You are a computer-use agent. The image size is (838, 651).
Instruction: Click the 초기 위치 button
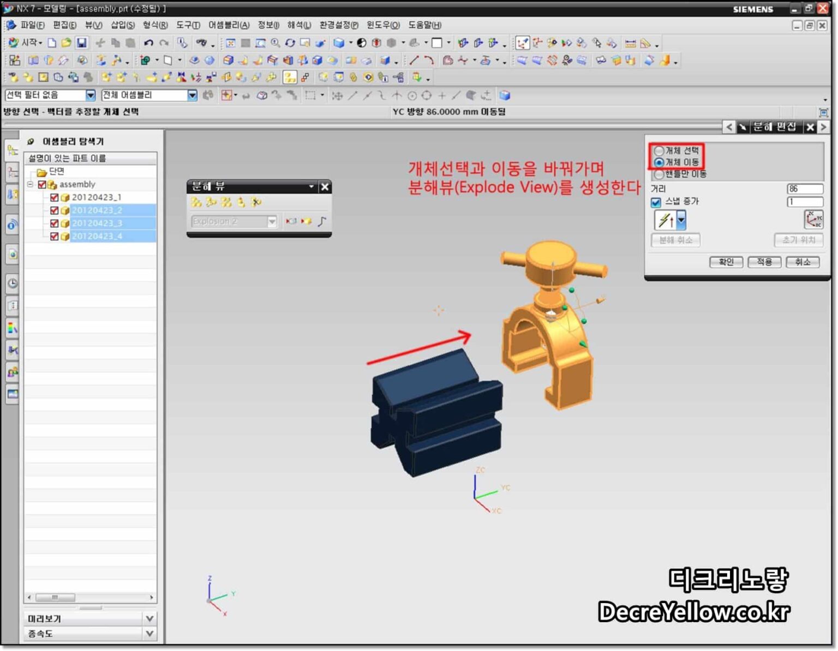(798, 240)
